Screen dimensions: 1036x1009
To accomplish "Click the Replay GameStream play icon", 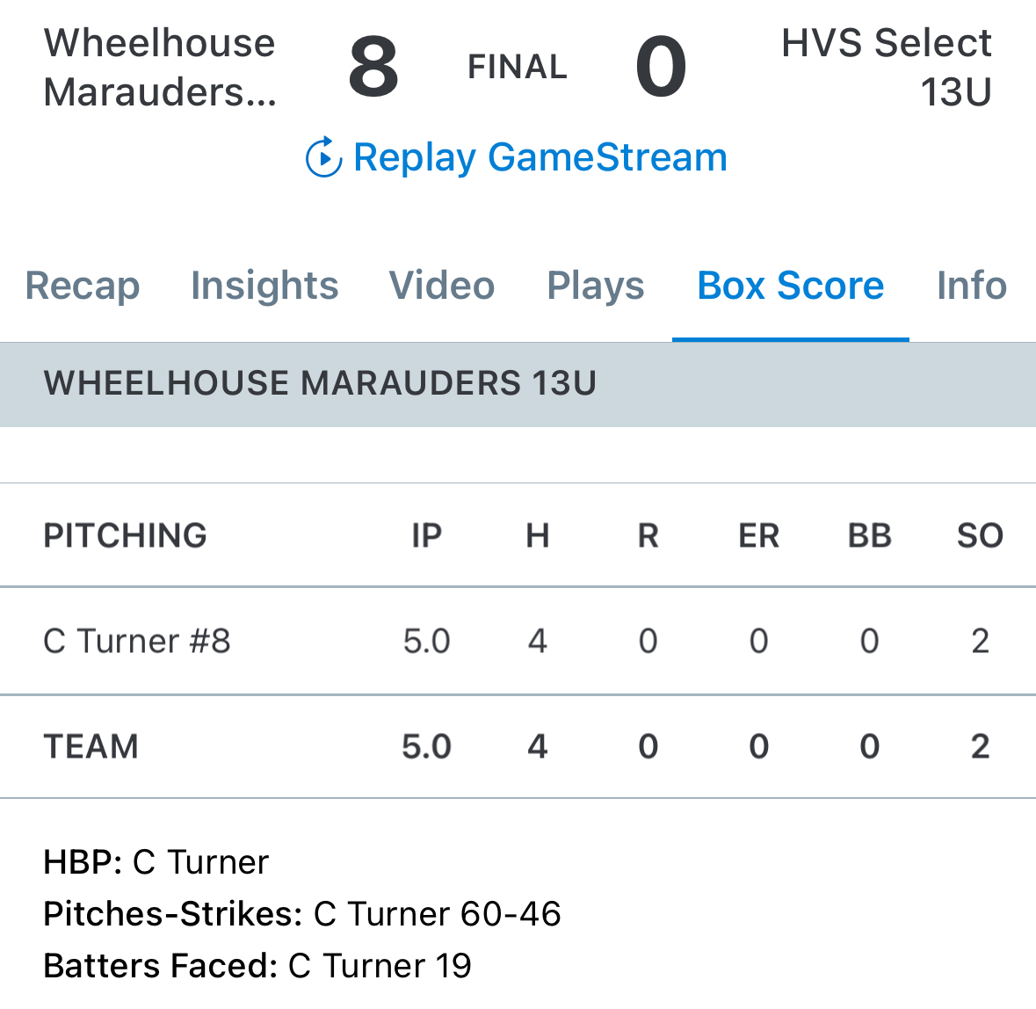I will (x=323, y=158).
